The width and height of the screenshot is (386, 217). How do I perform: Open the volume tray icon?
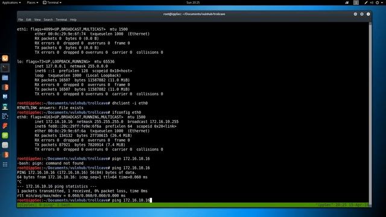pyautogui.click(x=372, y=2)
